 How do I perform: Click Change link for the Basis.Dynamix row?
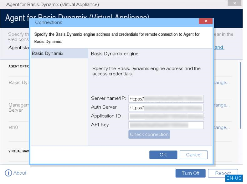[222, 83]
